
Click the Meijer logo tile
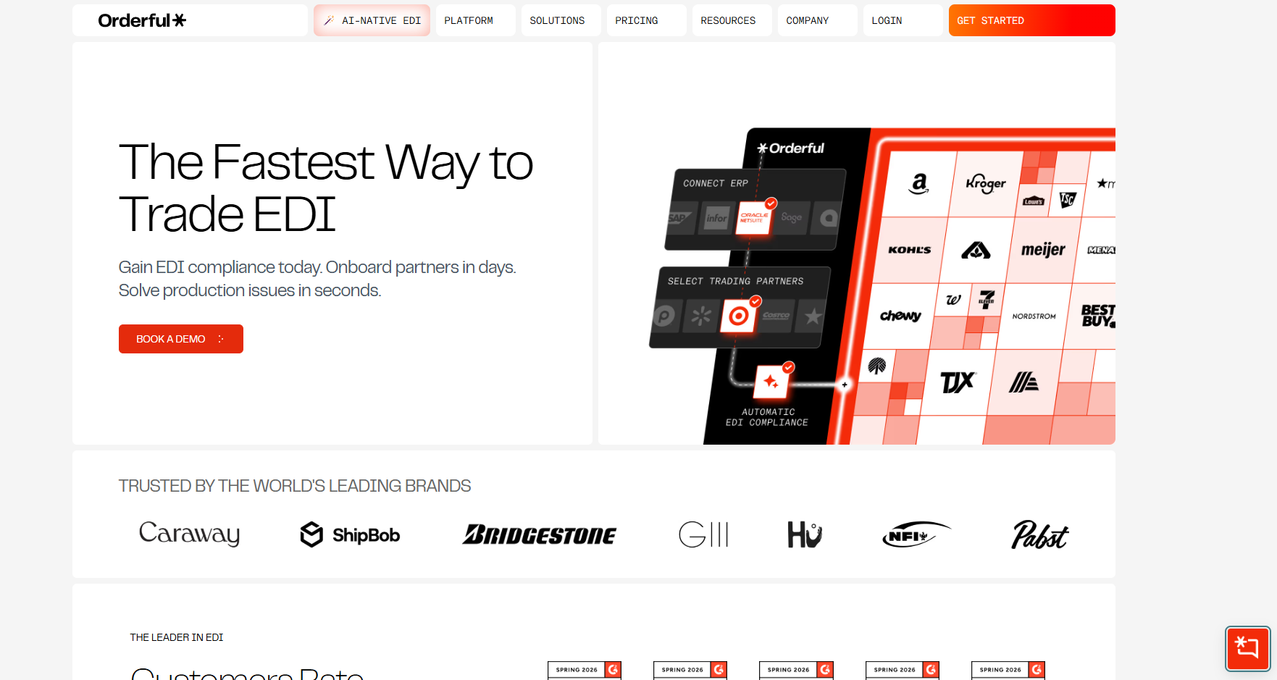(1042, 250)
